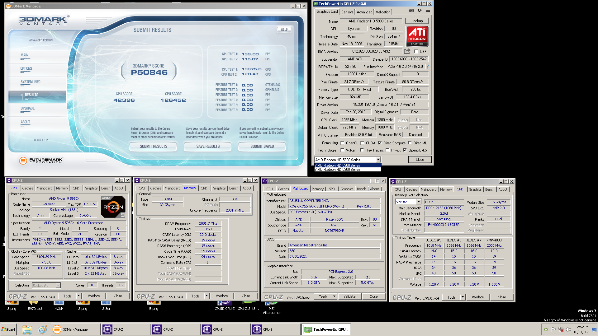598x336 pixels.
Task: Open OPTIONS in 3DMark sidebar
Action: 26,69
